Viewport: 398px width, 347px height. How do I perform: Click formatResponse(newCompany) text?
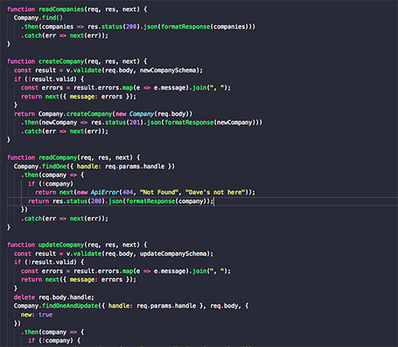[210, 123]
